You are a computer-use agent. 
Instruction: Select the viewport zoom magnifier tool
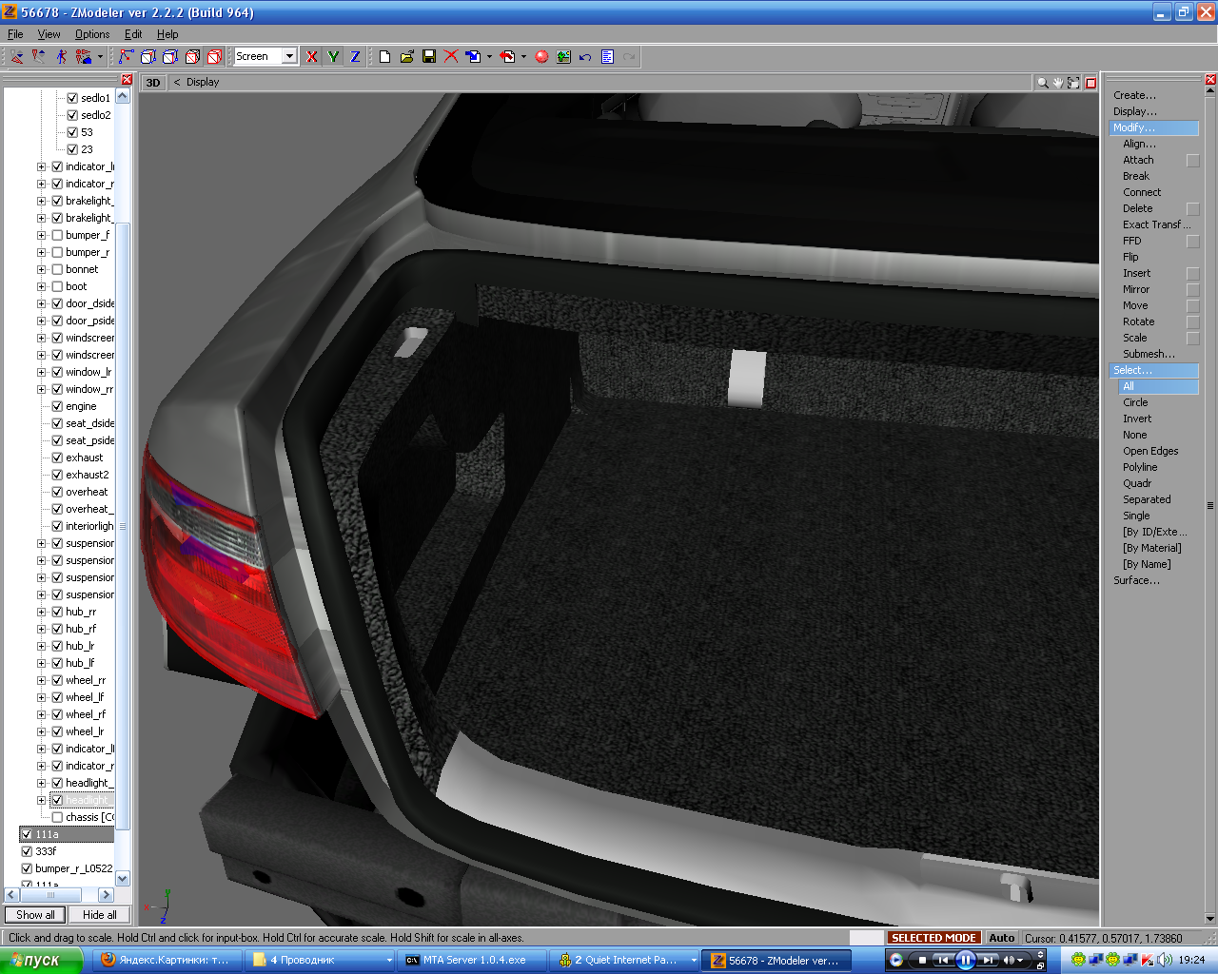[x=1043, y=83]
